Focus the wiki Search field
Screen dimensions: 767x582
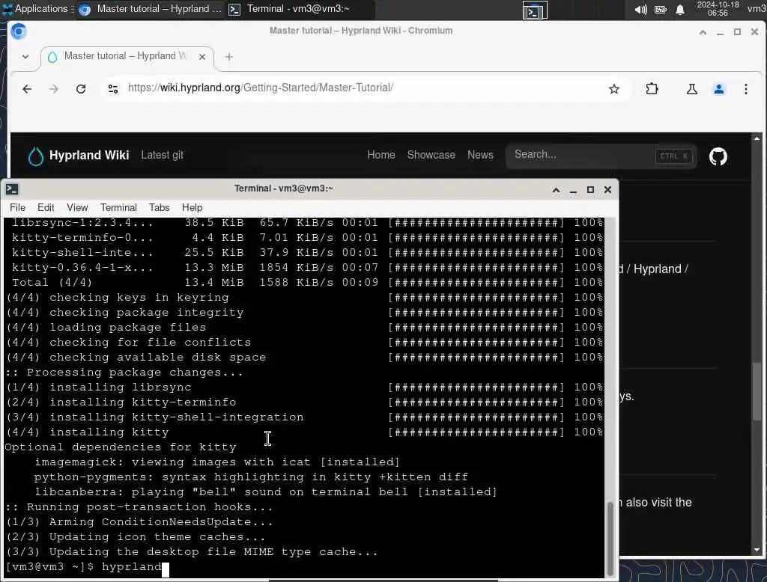pos(601,156)
